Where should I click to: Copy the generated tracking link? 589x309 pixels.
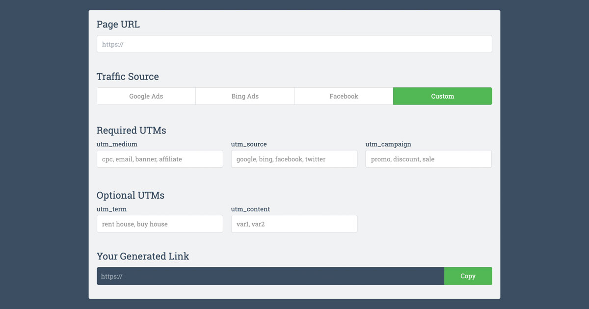pyautogui.click(x=468, y=276)
